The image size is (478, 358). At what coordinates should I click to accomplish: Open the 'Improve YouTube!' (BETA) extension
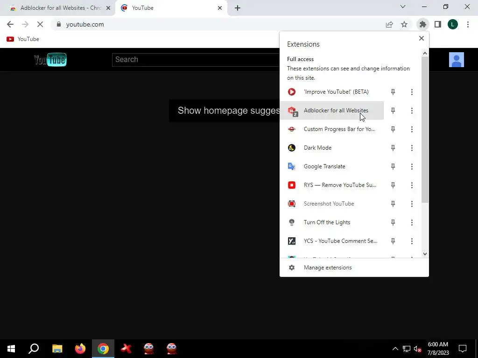tap(332, 92)
